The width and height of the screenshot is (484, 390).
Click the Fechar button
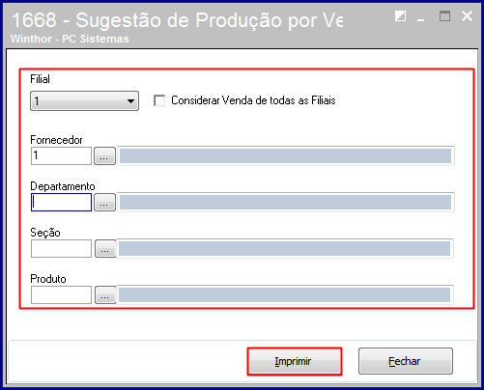tap(406, 361)
